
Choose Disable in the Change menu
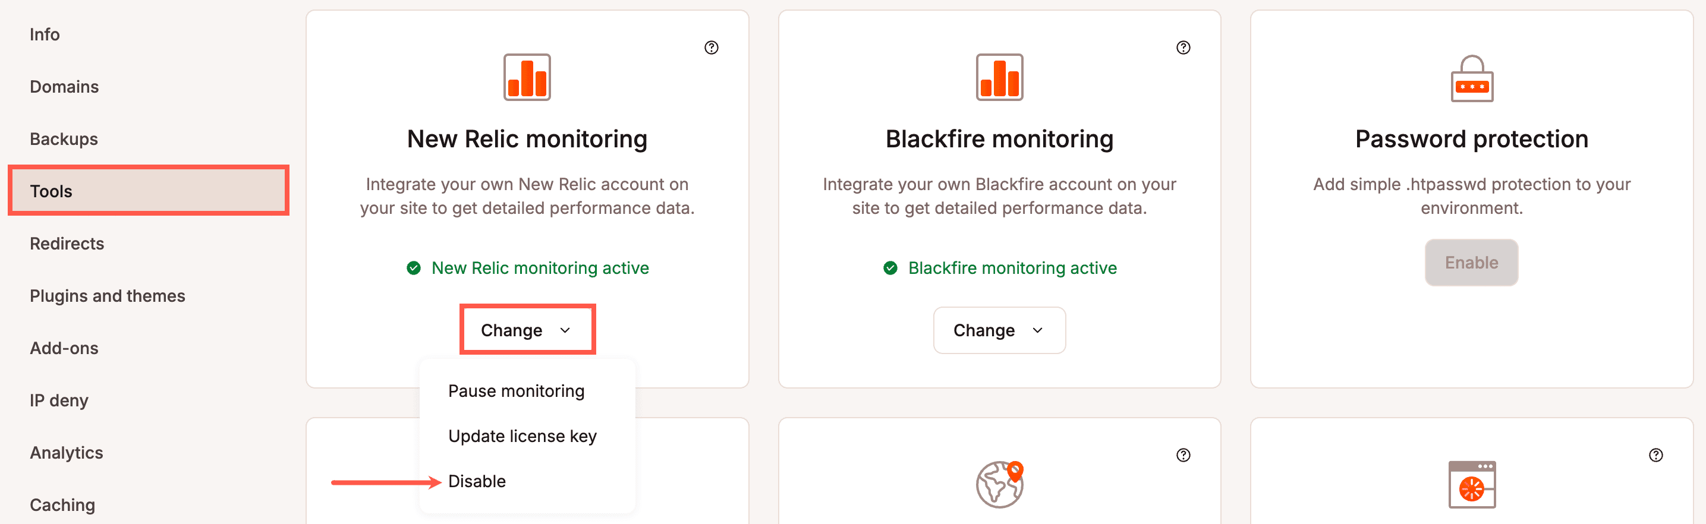click(476, 481)
